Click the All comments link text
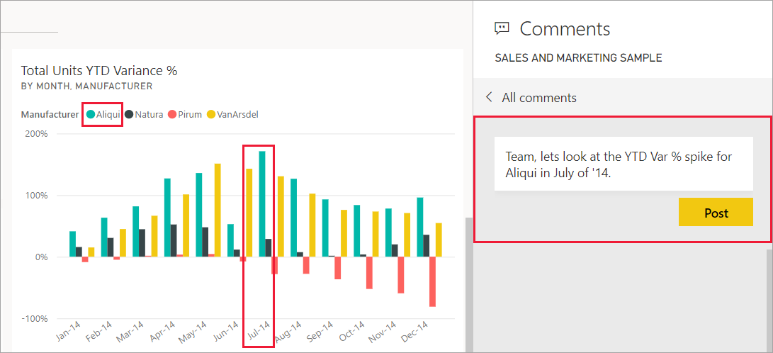 (x=539, y=98)
